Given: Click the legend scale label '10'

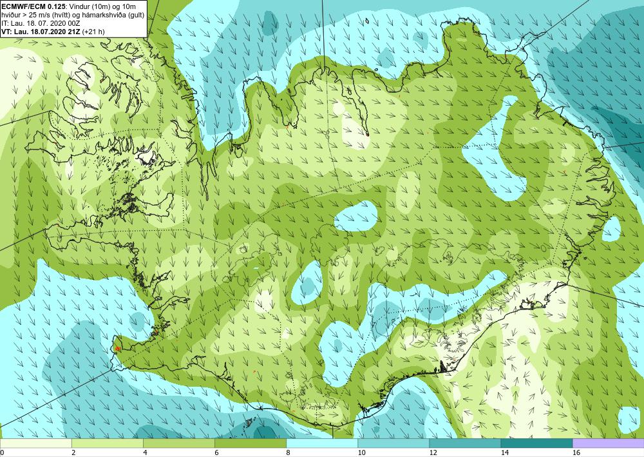Looking at the screenshot, I should point(361,453).
